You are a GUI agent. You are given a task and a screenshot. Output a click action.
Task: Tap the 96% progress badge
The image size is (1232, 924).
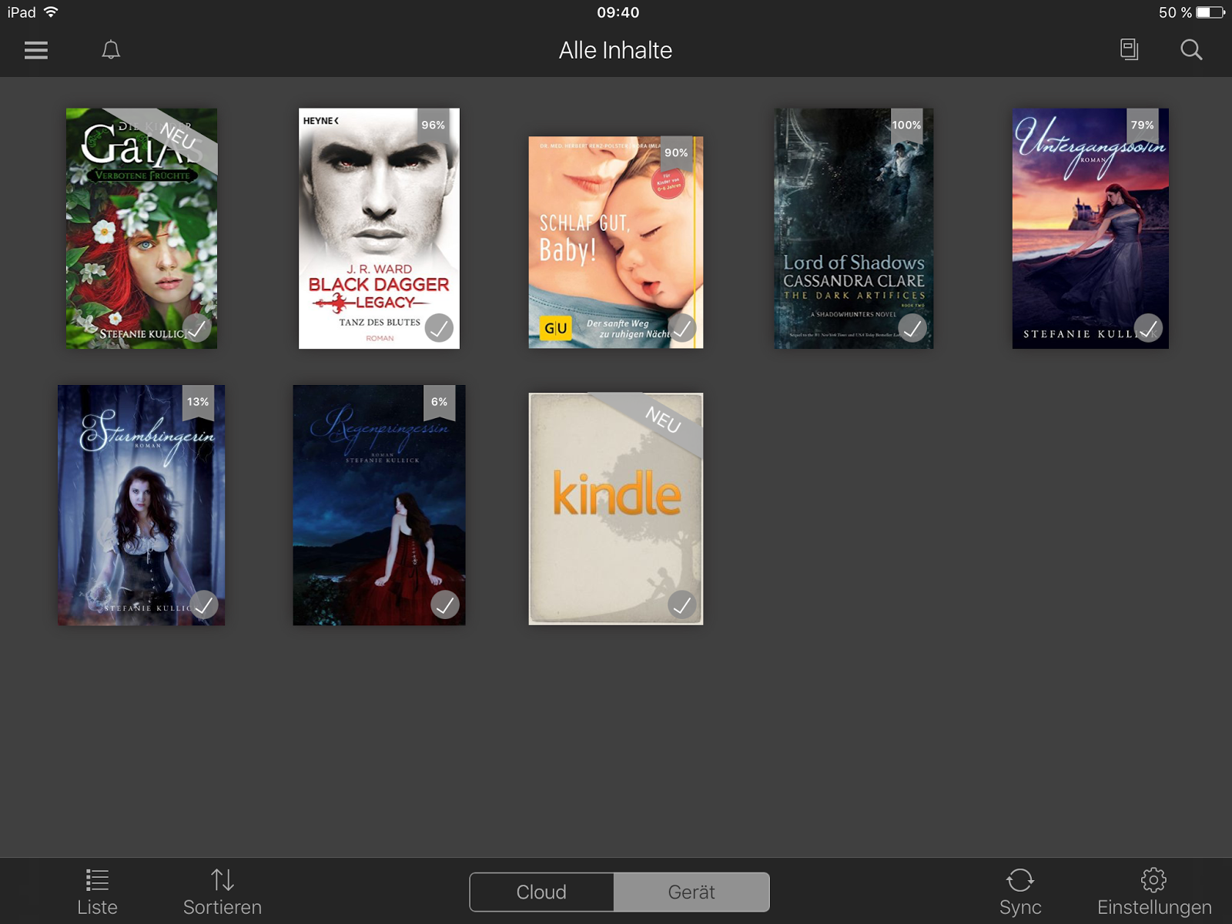point(433,125)
